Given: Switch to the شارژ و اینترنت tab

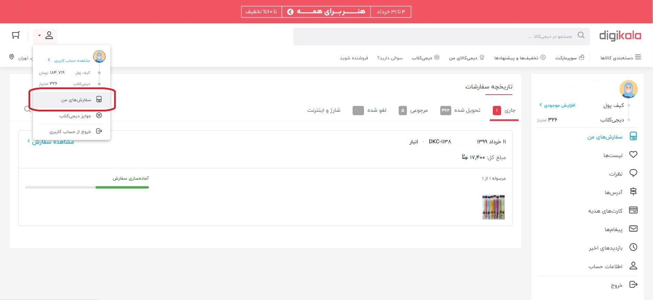Looking at the screenshot, I should click(x=324, y=110).
